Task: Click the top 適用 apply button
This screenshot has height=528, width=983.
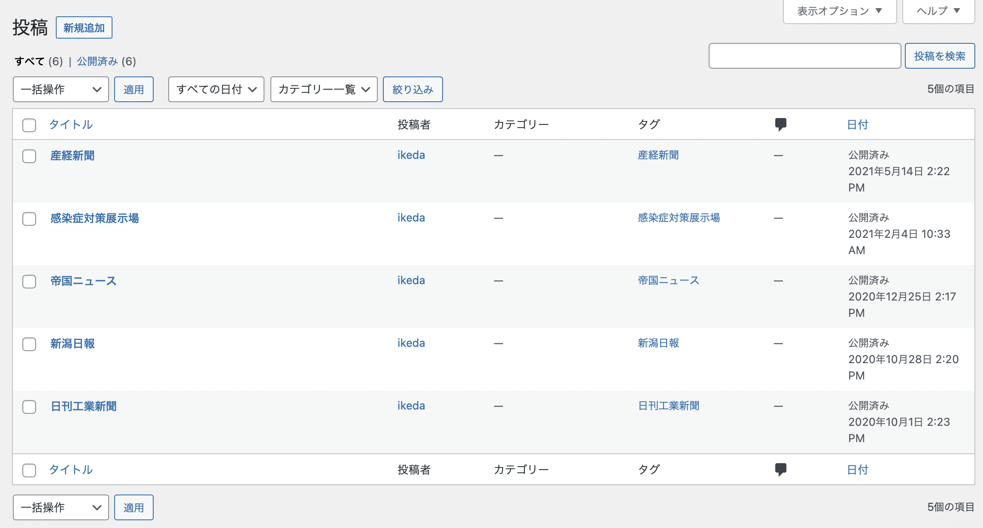Action: [134, 89]
